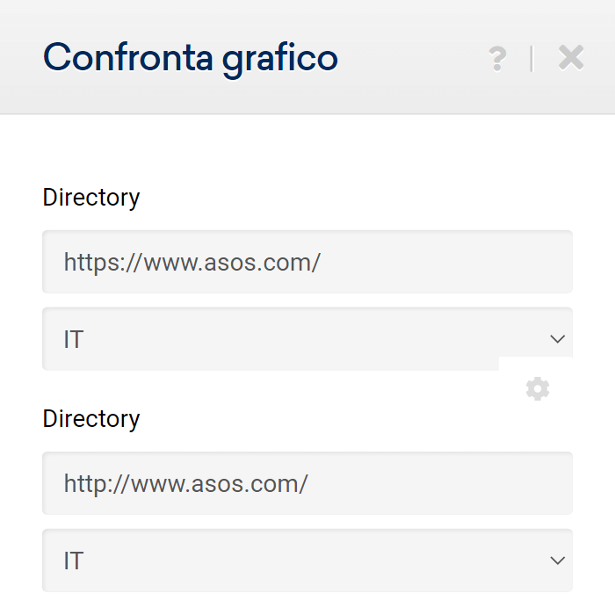Click the ? icon beside the close button

(x=497, y=59)
